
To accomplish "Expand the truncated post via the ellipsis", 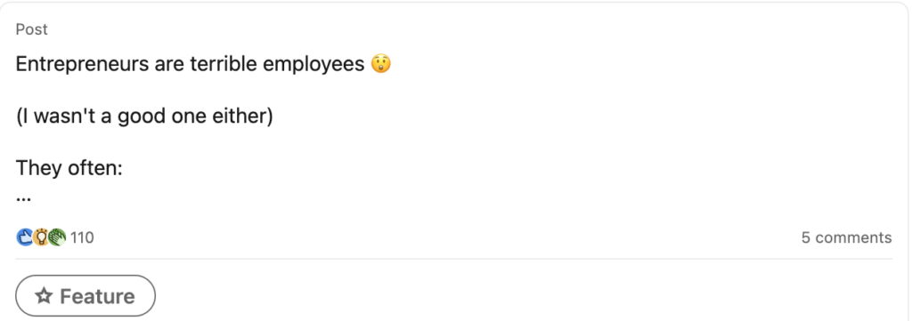I will click(23, 198).
